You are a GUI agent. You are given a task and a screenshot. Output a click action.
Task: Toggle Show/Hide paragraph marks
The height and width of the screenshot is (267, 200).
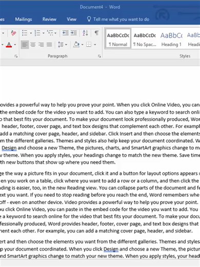click(x=96, y=33)
